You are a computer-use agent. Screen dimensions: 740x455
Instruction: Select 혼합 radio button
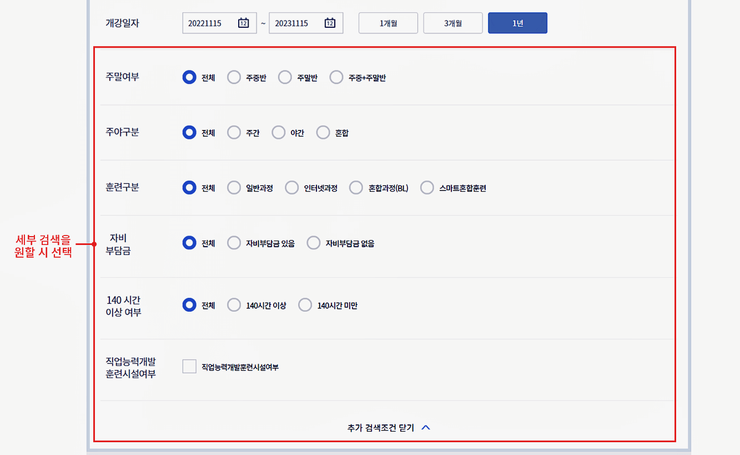click(x=323, y=132)
